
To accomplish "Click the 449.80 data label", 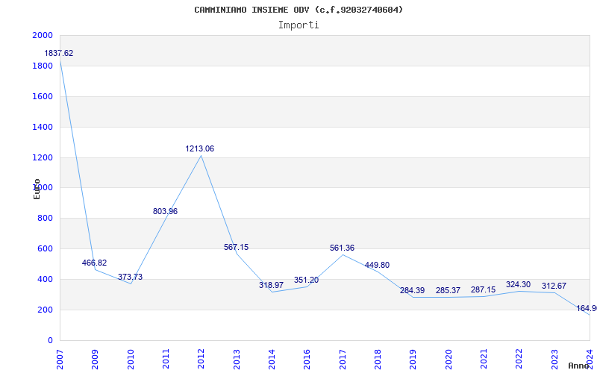I will click(x=377, y=266).
